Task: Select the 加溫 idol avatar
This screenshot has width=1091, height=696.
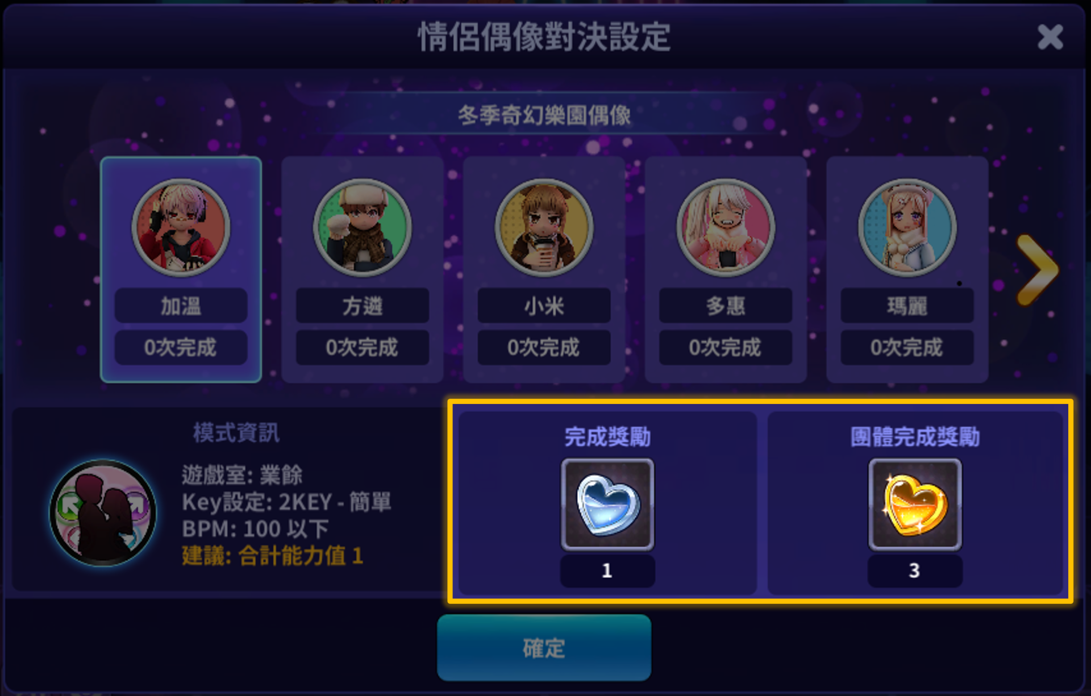Action: tap(181, 228)
